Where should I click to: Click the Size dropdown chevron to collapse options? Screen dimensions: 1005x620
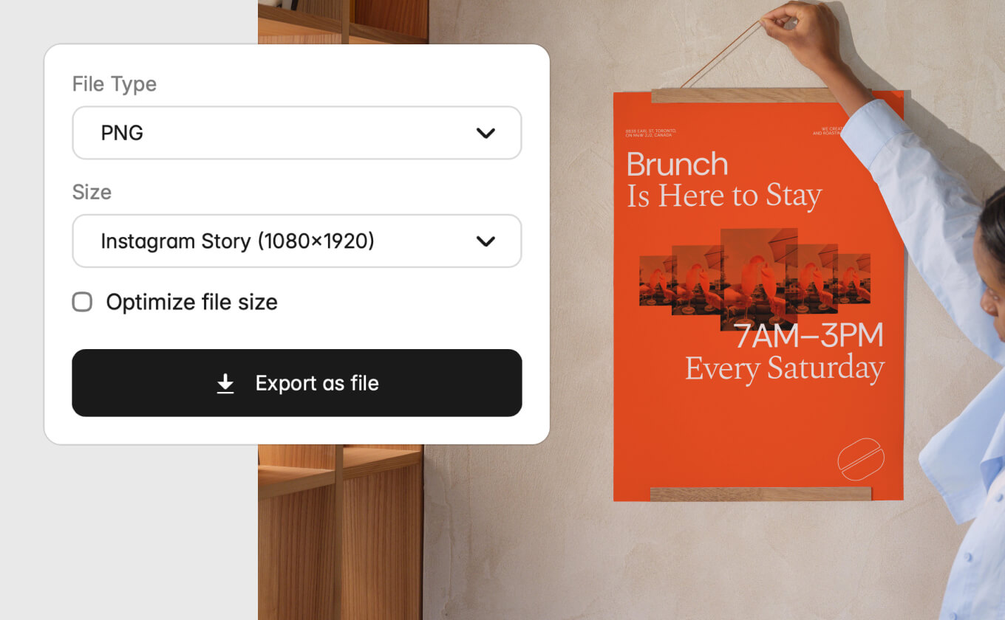pyautogui.click(x=486, y=241)
